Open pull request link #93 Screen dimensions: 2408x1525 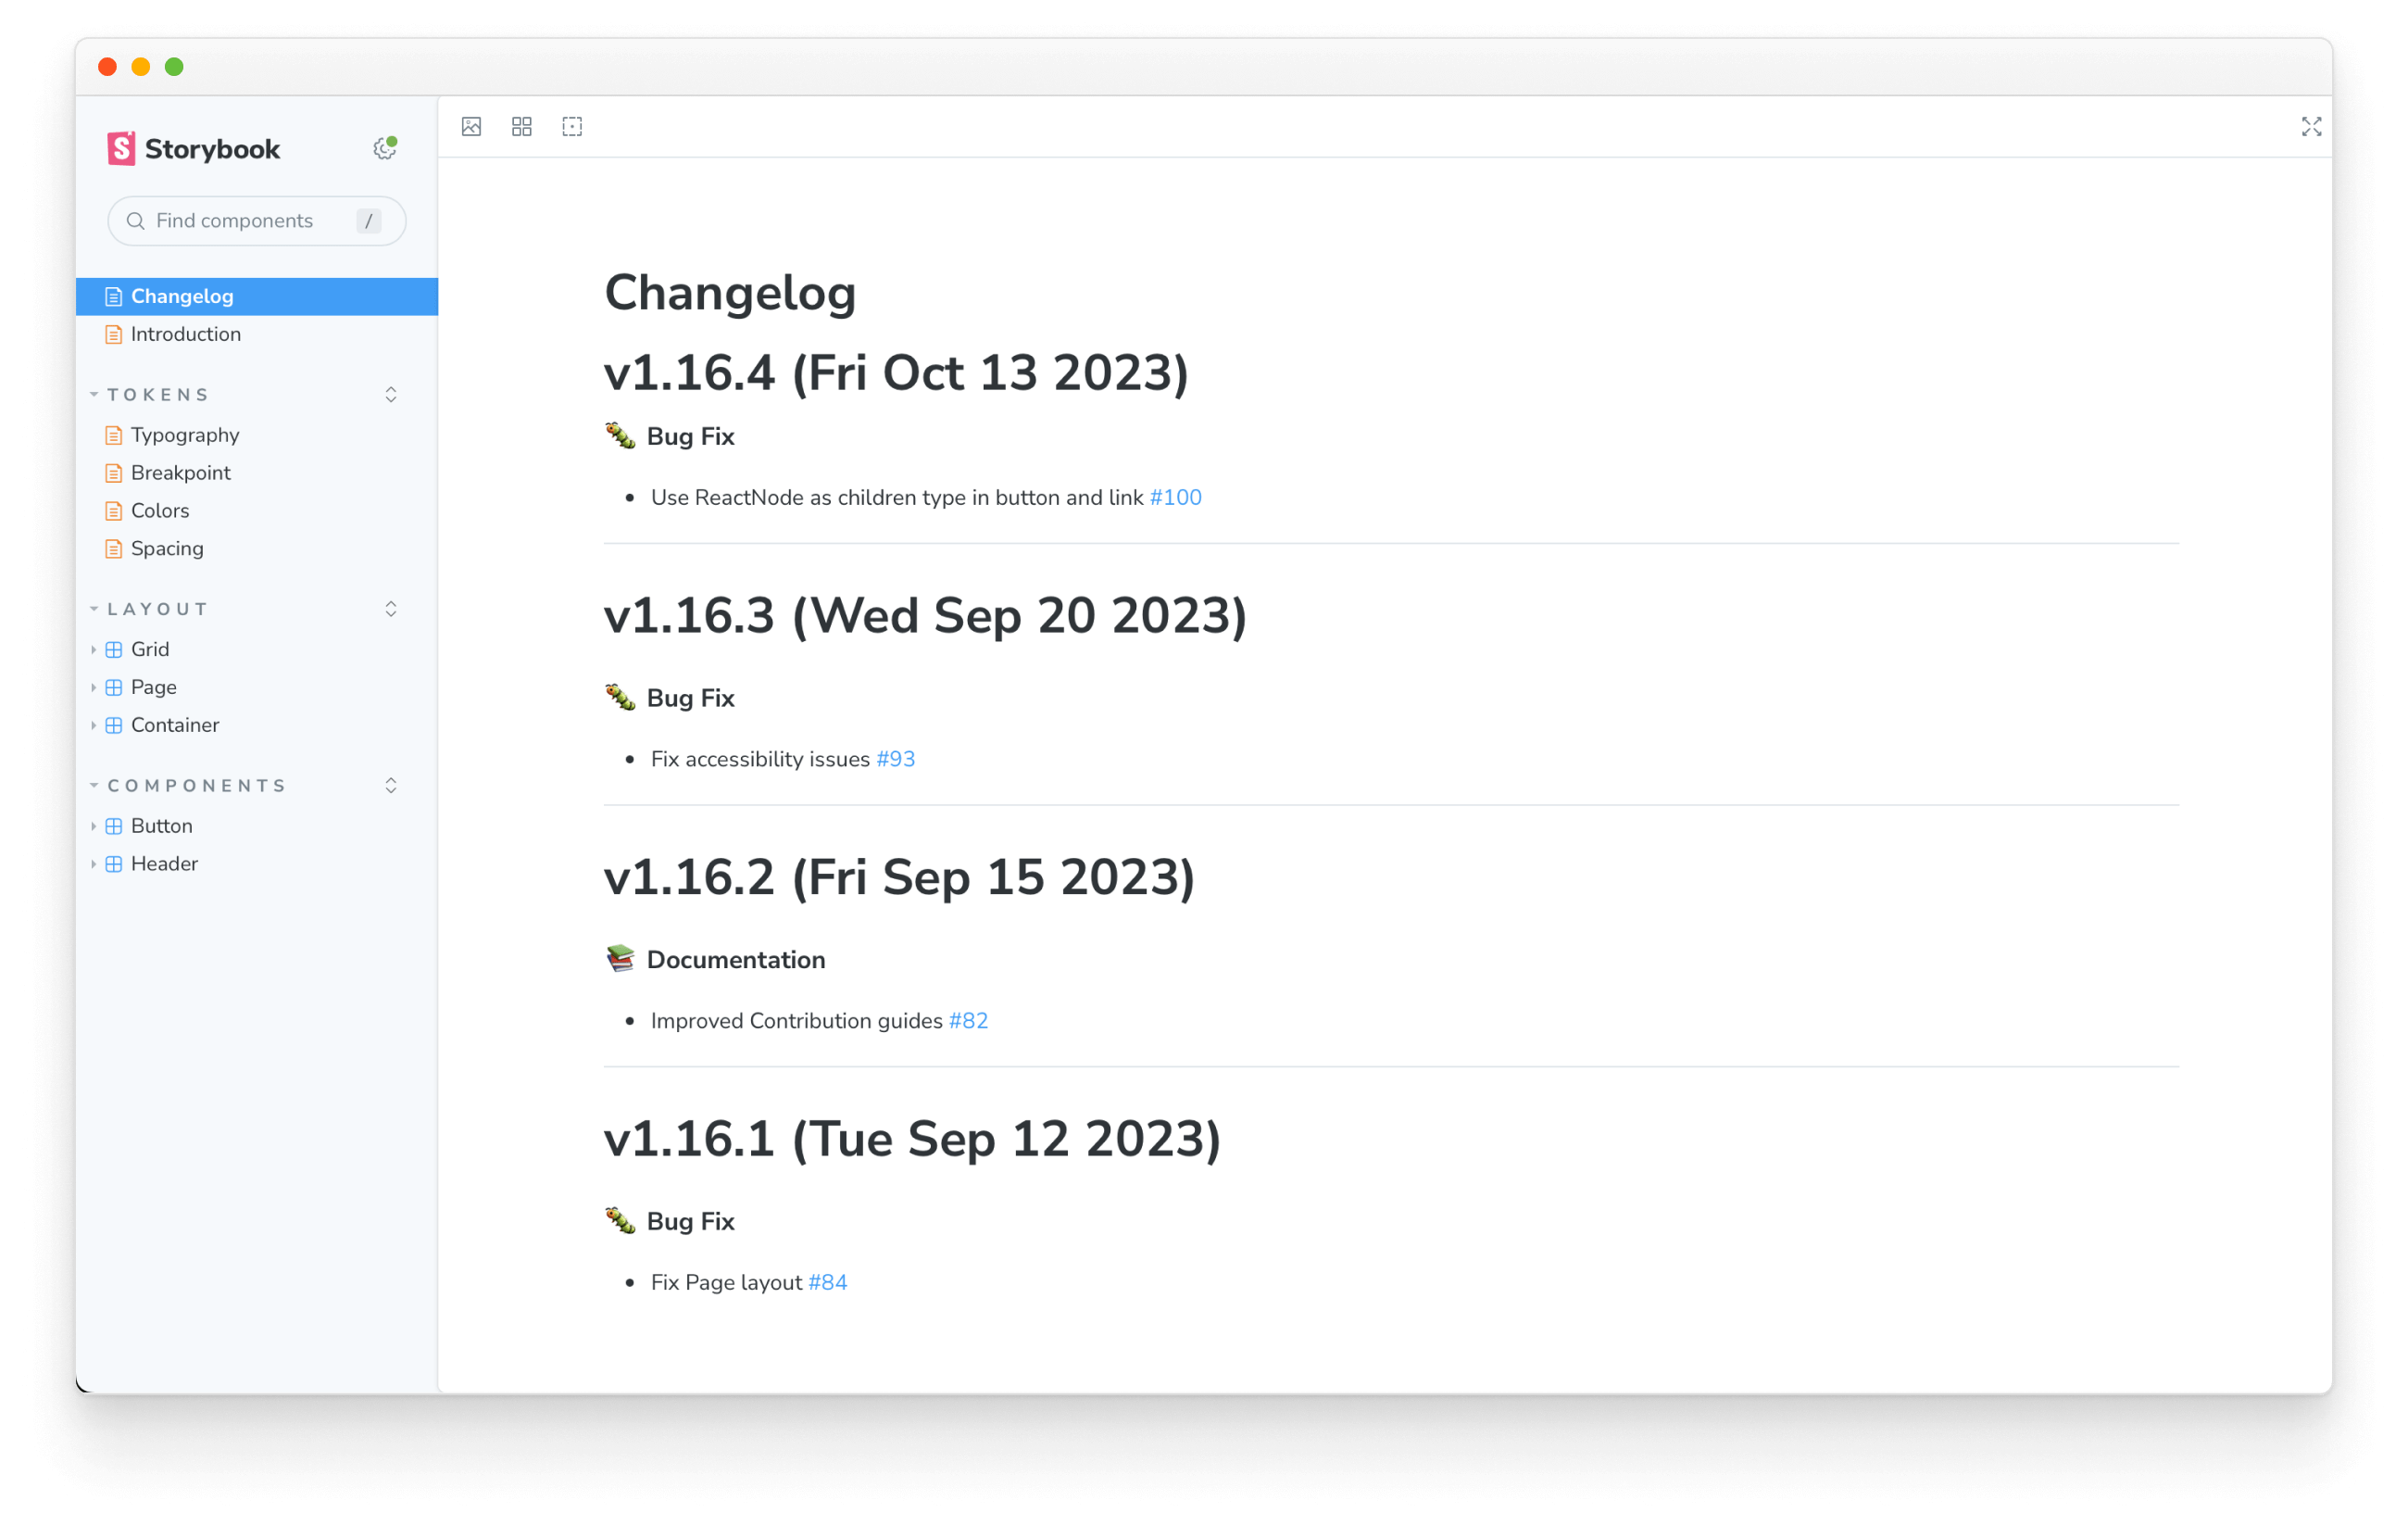(895, 760)
